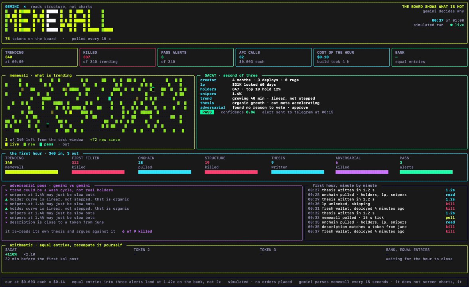Select the "creator" row in $ACAT details
The height and width of the screenshot is (287, 469).
click(250, 80)
